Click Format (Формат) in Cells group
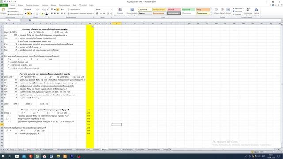283x159 pixels. (x=228, y=11)
